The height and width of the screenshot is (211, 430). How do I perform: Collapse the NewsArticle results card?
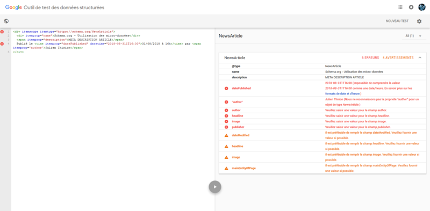pyautogui.click(x=420, y=58)
